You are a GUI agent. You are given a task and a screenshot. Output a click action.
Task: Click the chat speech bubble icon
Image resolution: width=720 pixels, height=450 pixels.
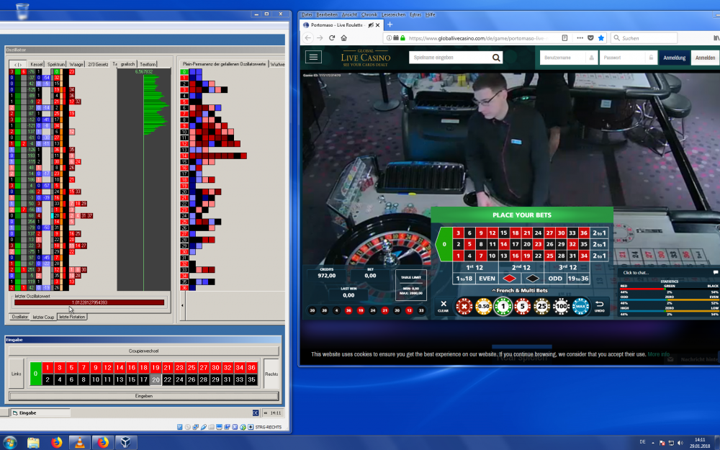click(x=716, y=272)
